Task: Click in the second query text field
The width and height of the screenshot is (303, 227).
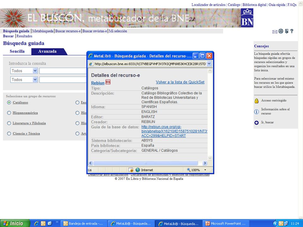Action: tap(63, 79)
